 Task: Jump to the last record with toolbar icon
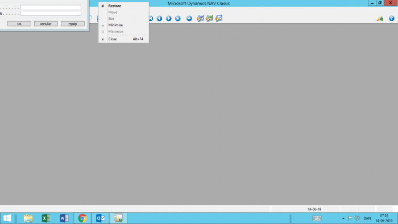(x=178, y=18)
